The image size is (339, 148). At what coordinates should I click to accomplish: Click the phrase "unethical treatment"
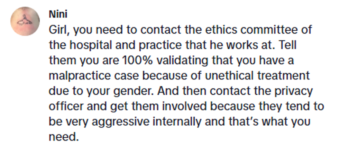point(258,75)
